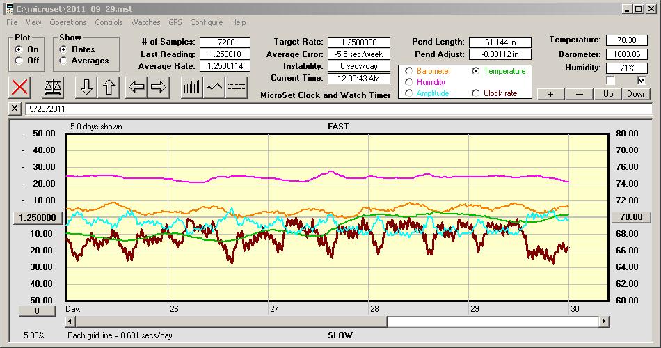The height and width of the screenshot is (348, 661).
Task: Select the Amplitude plot radio button
Action: 408,93
